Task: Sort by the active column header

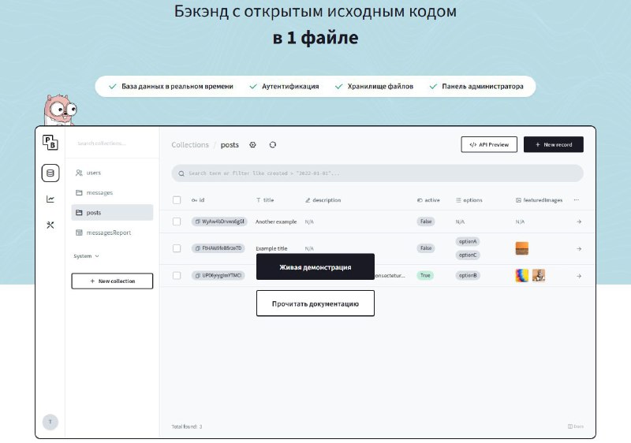Action: pos(428,199)
